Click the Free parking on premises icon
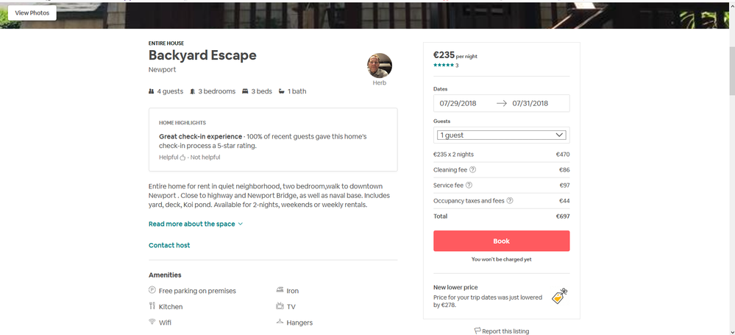Viewport: 735px width, 335px height. tap(152, 291)
